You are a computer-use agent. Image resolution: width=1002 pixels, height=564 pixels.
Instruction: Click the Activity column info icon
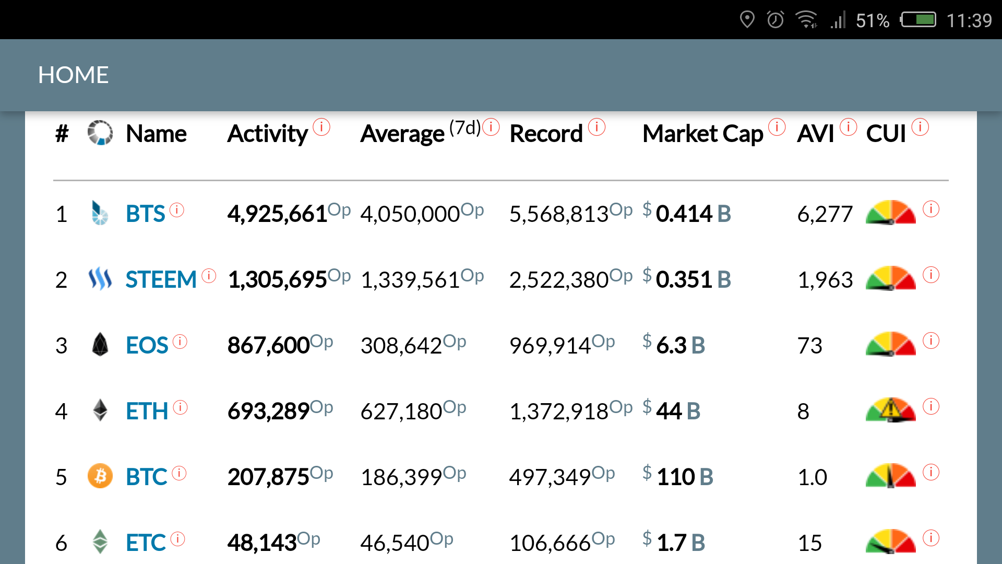coord(321,127)
